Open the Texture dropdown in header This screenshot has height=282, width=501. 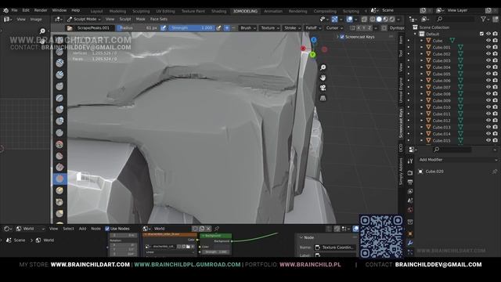pyautogui.click(x=269, y=28)
